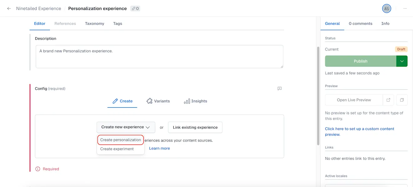Screen dimensions: 413x187
Task: Open preview in external tab icon
Action: (x=388, y=100)
